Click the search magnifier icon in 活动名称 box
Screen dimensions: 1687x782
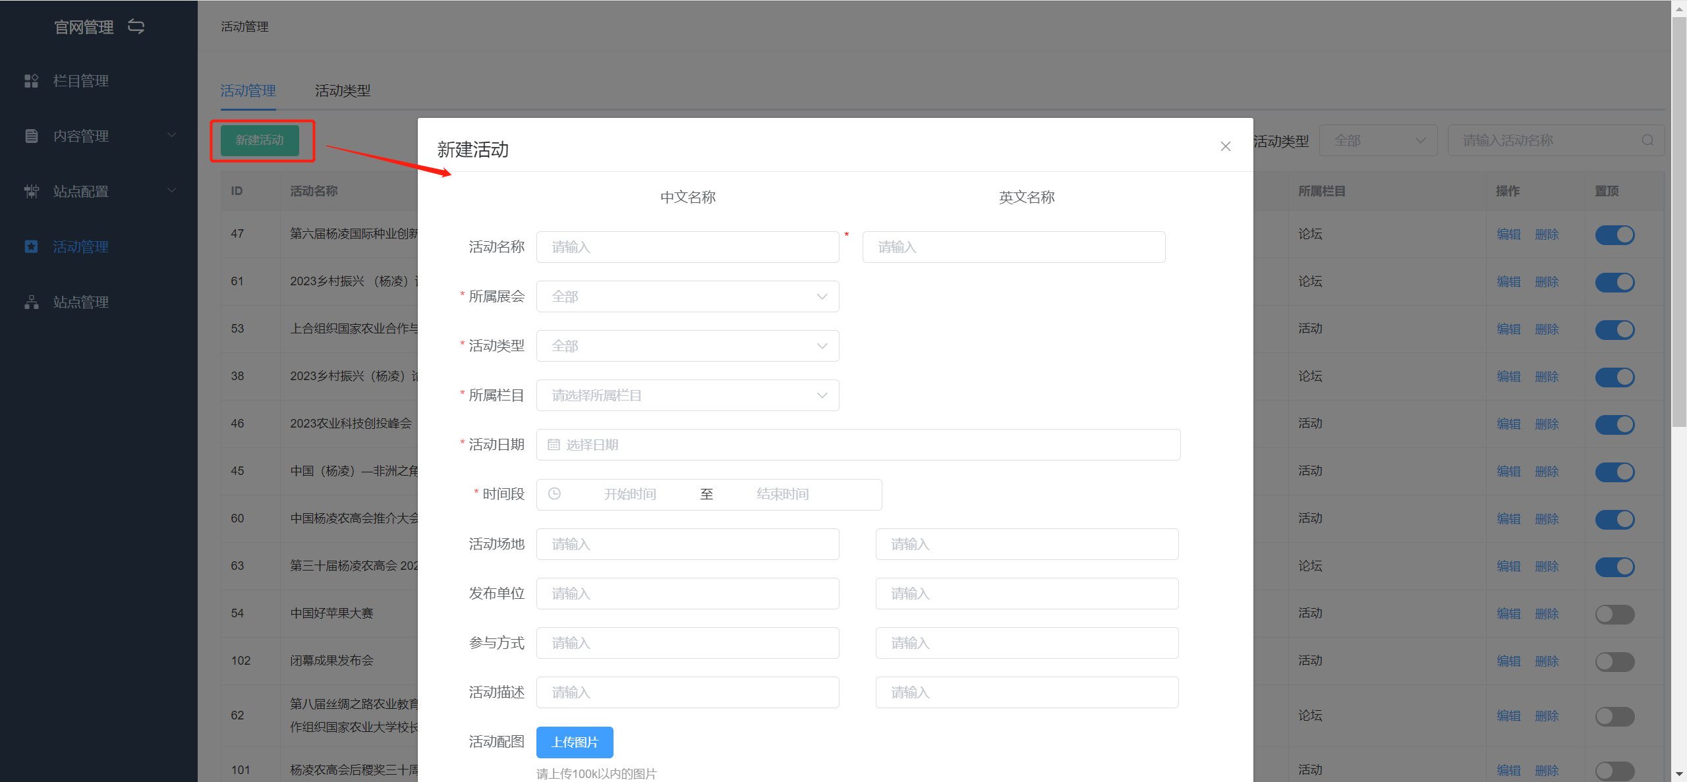click(x=1647, y=140)
